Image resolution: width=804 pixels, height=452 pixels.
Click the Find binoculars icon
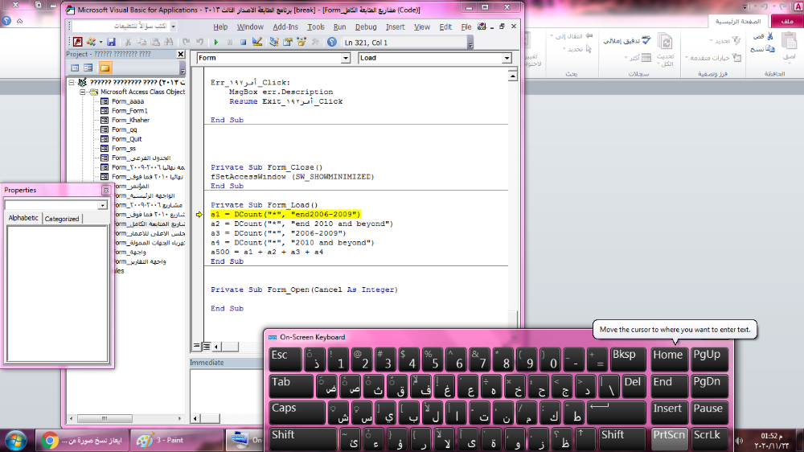169,42
